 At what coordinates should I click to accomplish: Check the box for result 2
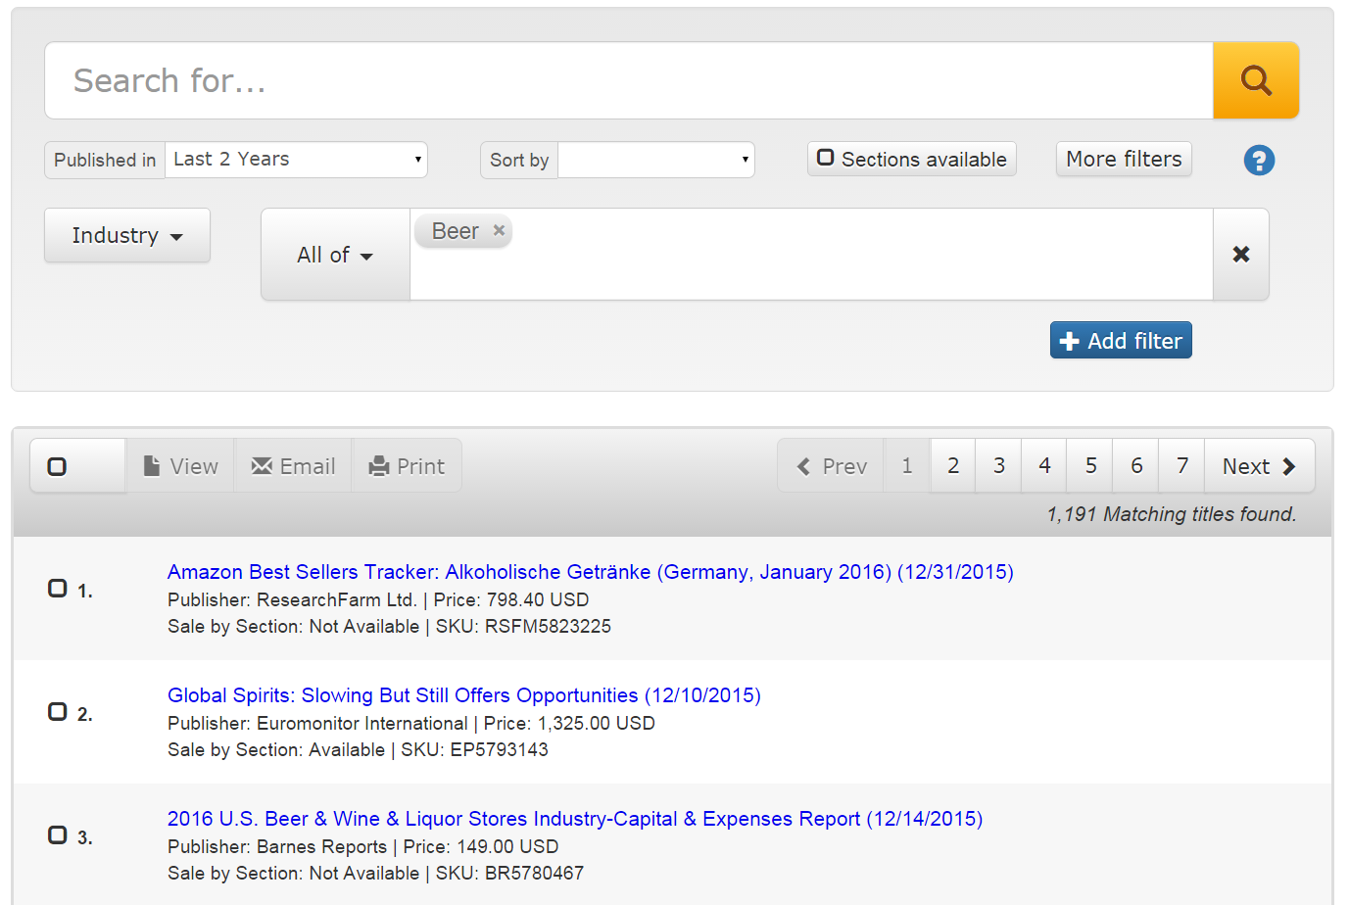[x=58, y=712]
